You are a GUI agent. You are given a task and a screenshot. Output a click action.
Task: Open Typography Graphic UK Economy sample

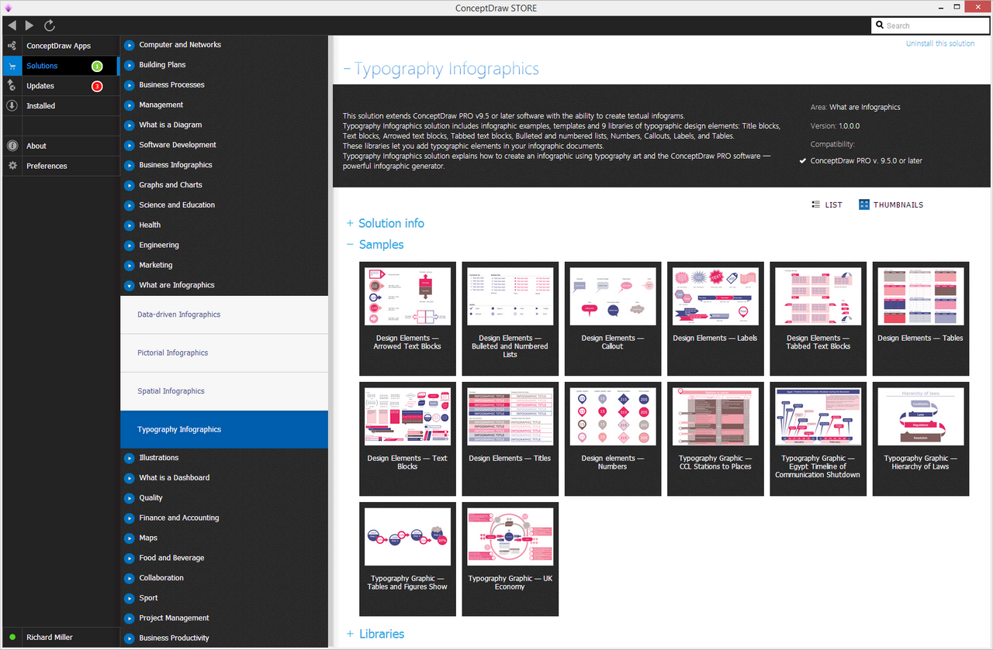tap(510, 559)
